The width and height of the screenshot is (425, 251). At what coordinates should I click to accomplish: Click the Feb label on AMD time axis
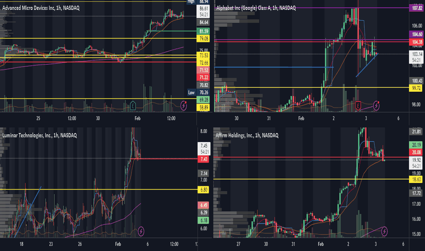coord(137,118)
